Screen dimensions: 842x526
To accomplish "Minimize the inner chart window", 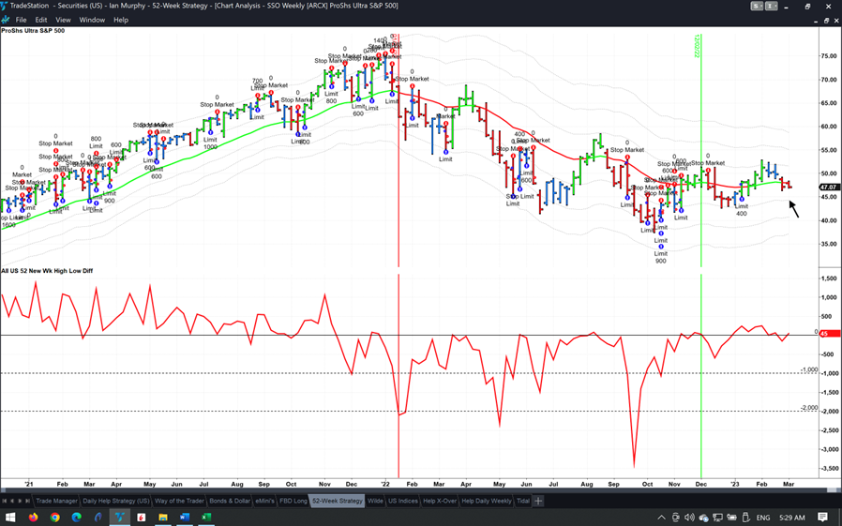I will pyautogui.click(x=816, y=20).
